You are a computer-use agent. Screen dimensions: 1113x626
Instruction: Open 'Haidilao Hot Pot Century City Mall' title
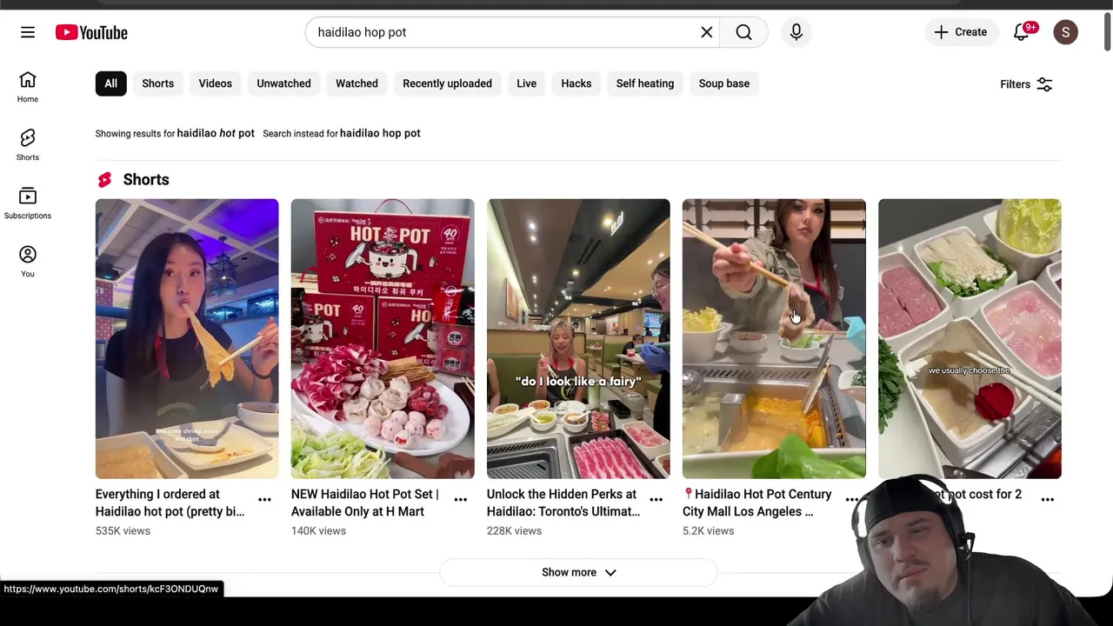(x=757, y=503)
